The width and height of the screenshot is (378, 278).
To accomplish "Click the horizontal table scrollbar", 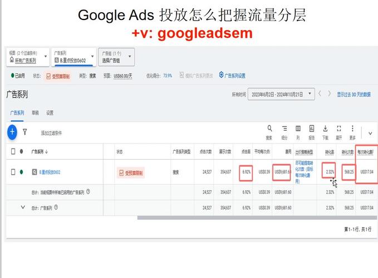I will (x=257, y=217).
